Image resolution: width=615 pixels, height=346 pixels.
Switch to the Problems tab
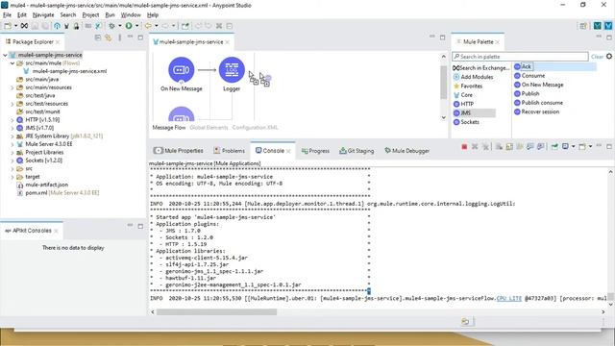tap(229, 151)
